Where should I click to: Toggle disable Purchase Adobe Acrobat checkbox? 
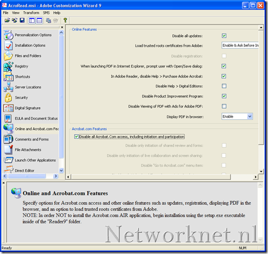pyautogui.click(x=224, y=76)
